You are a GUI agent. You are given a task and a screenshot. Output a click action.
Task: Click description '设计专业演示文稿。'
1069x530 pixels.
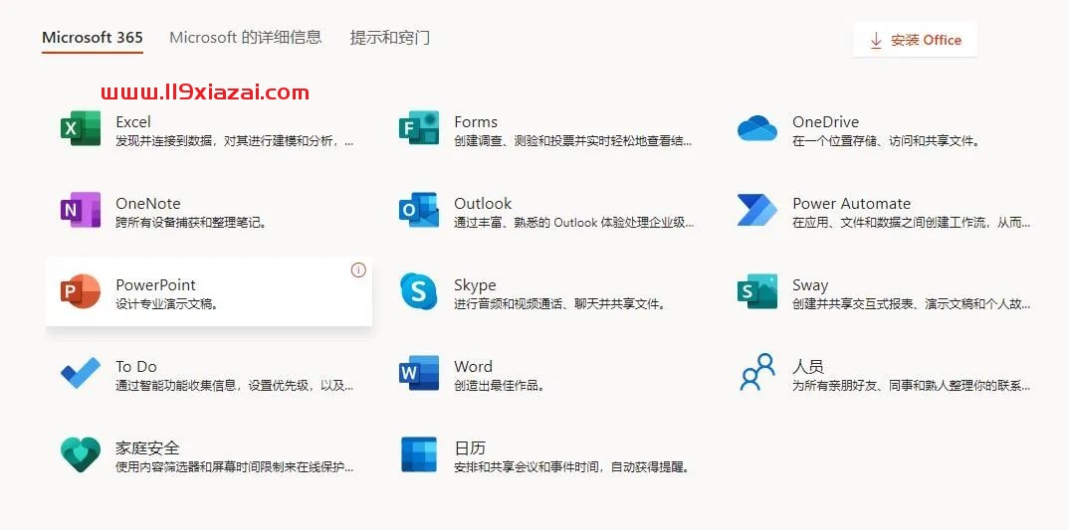(x=167, y=304)
